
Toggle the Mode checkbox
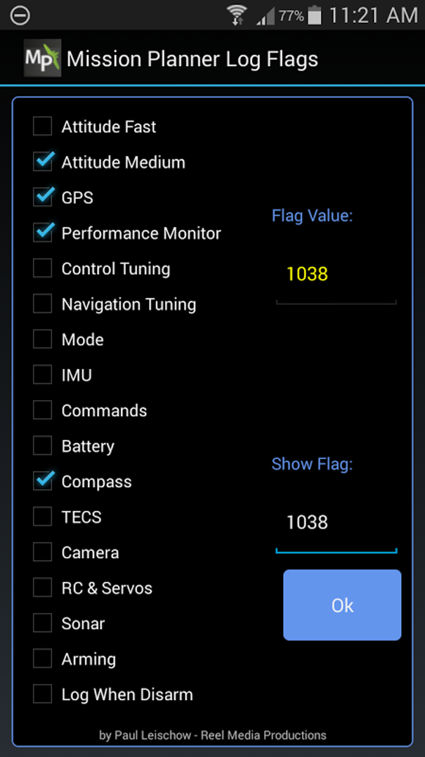(43, 339)
